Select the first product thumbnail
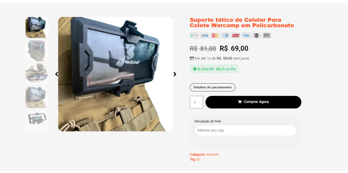The width and height of the screenshot is (348, 173). pos(37,27)
